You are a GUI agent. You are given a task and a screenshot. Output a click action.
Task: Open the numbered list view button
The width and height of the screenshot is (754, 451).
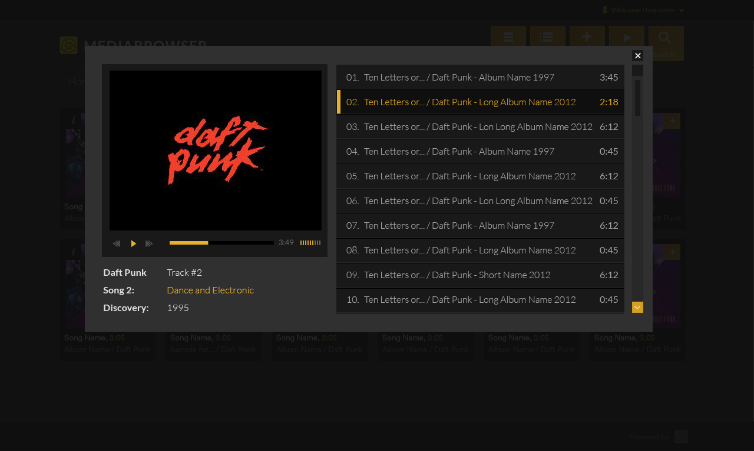(x=548, y=36)
